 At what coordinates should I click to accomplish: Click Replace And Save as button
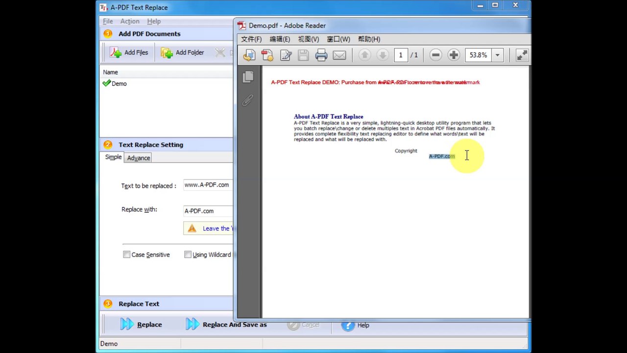point(226,325)
